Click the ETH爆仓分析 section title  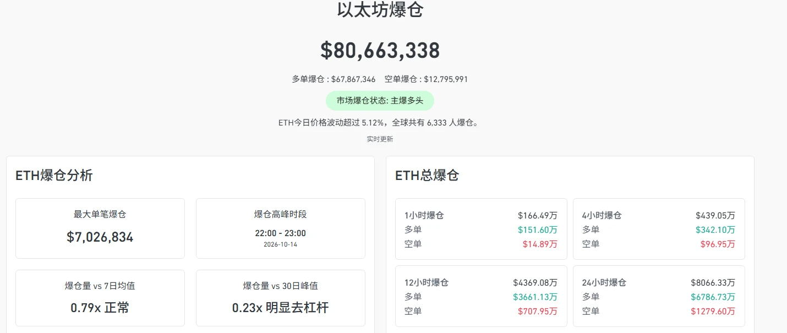pyautogui.click(x=54, y=176)
